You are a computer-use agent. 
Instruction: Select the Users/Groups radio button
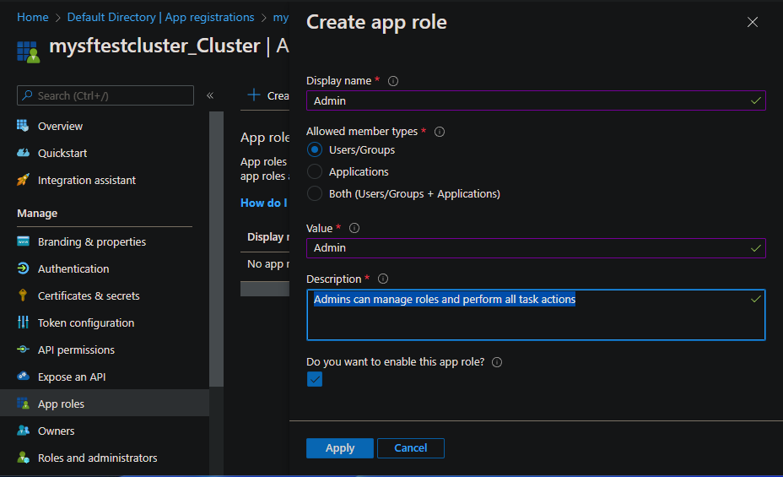[315, 149]
